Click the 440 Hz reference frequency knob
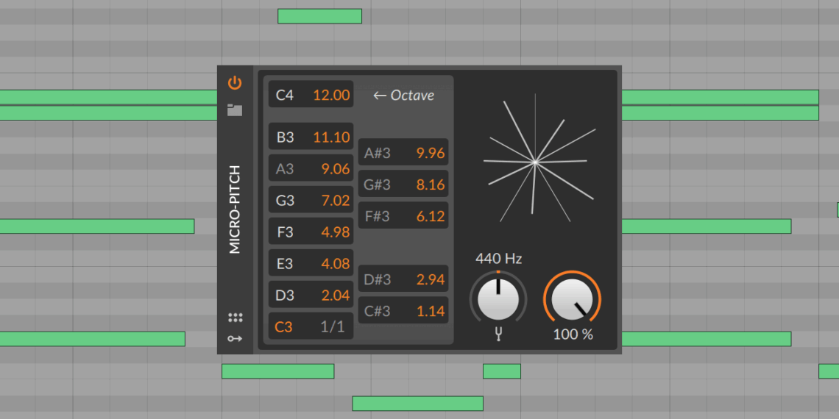 (498, 298)
